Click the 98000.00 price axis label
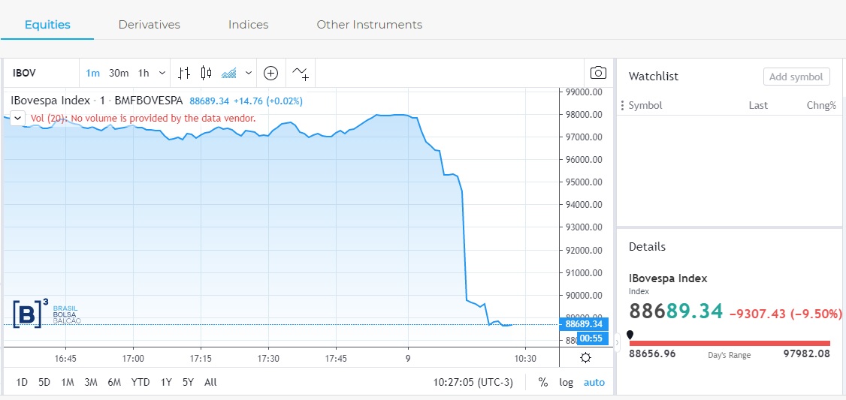Viewport: 846px width, 400px height. (584, 114)
